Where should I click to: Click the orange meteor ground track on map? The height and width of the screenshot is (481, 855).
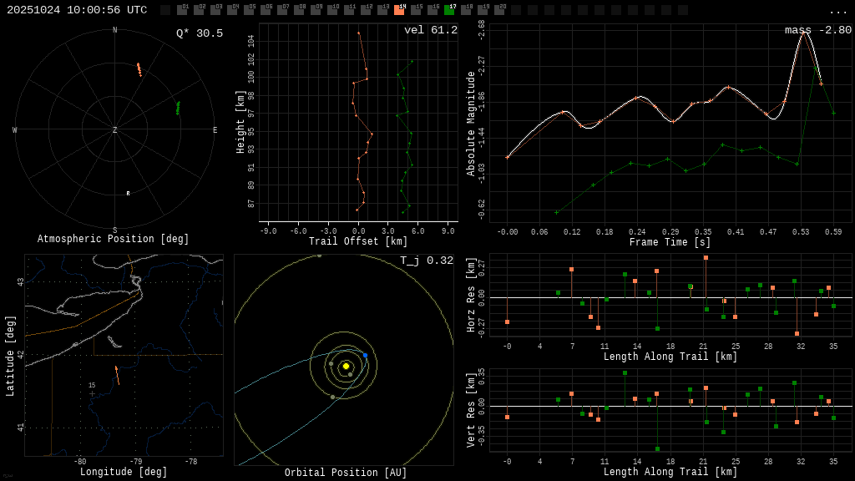click(118, 375)
